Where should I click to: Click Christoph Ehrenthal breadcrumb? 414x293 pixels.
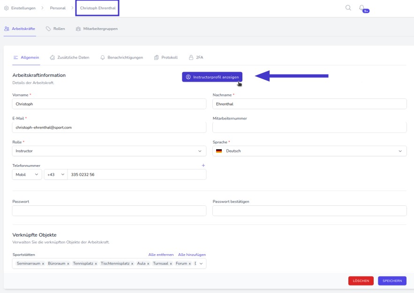[x=98, y=8]
